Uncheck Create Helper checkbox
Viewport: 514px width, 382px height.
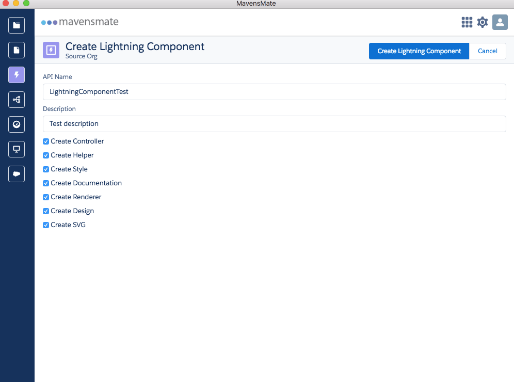[46, 155]
